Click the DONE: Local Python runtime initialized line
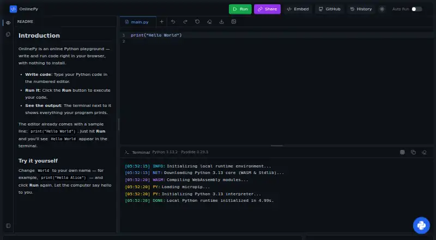Viewport: 436px width, 240px height. coord(199,201)
